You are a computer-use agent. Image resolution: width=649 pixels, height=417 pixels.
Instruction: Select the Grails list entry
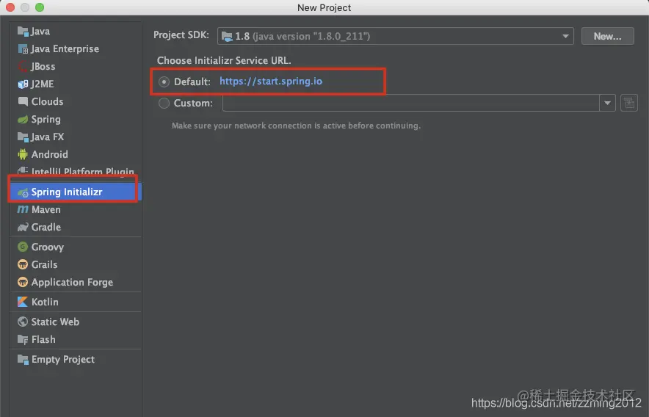(x=76, y=264)
